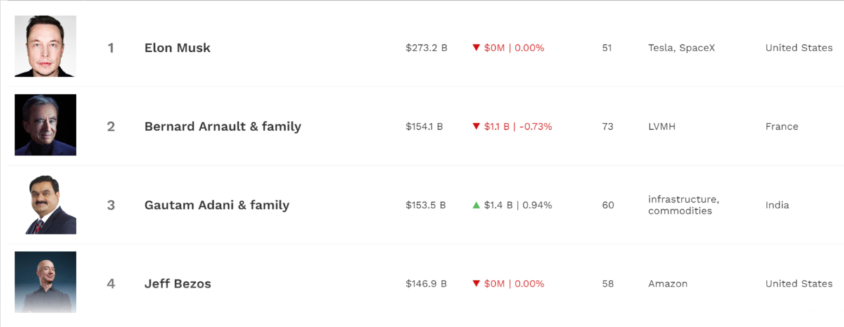844x327 pixels.
Task: Click the Gautam Adani & family name
Action: (x=217, y=205)
